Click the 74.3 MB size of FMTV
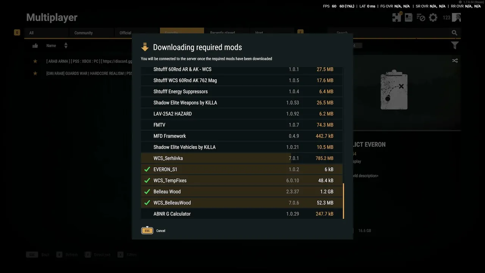The image size is (485, 273). coord(325,125)
